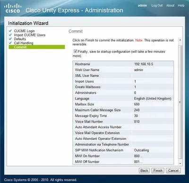
Task: Select the Defaults wizard step
Action: [20, 39]
